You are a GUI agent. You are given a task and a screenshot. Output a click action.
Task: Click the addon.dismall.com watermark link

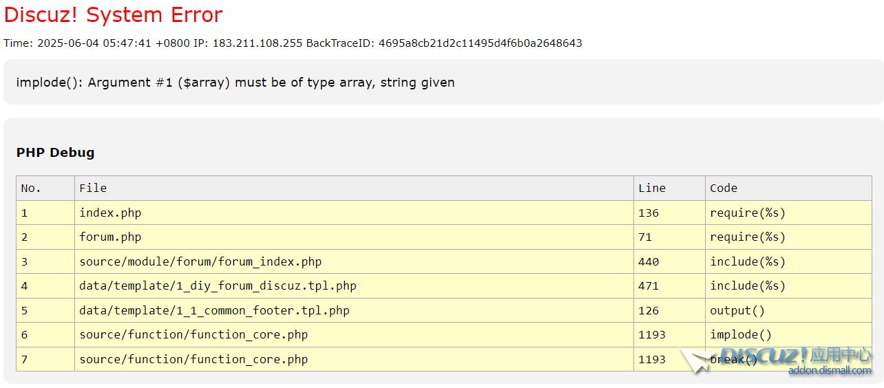tap(830, 370)
